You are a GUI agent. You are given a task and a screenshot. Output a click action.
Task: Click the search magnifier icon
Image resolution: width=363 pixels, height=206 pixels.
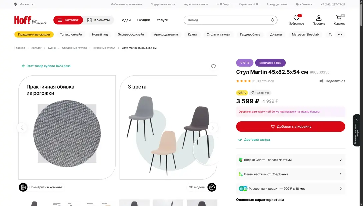pos(272,20)
